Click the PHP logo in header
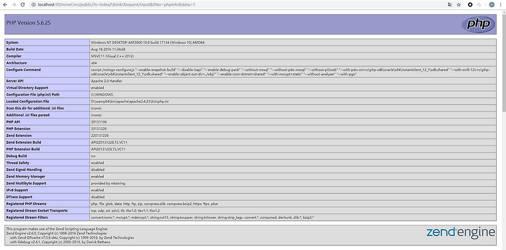Image resolution: width=506 pixels, height=250 pixels. [x=478, y=25]
